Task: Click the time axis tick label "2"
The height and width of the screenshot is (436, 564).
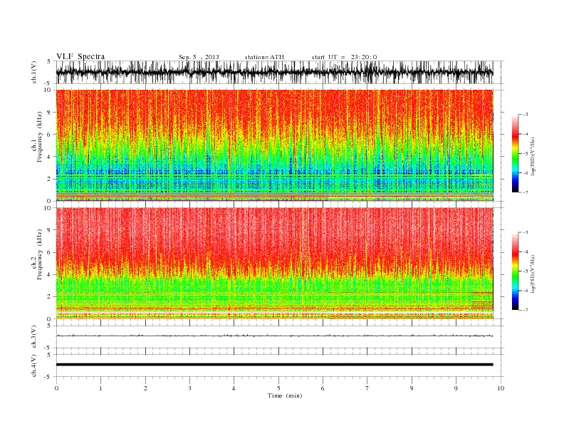Action: tap(145, 388)
